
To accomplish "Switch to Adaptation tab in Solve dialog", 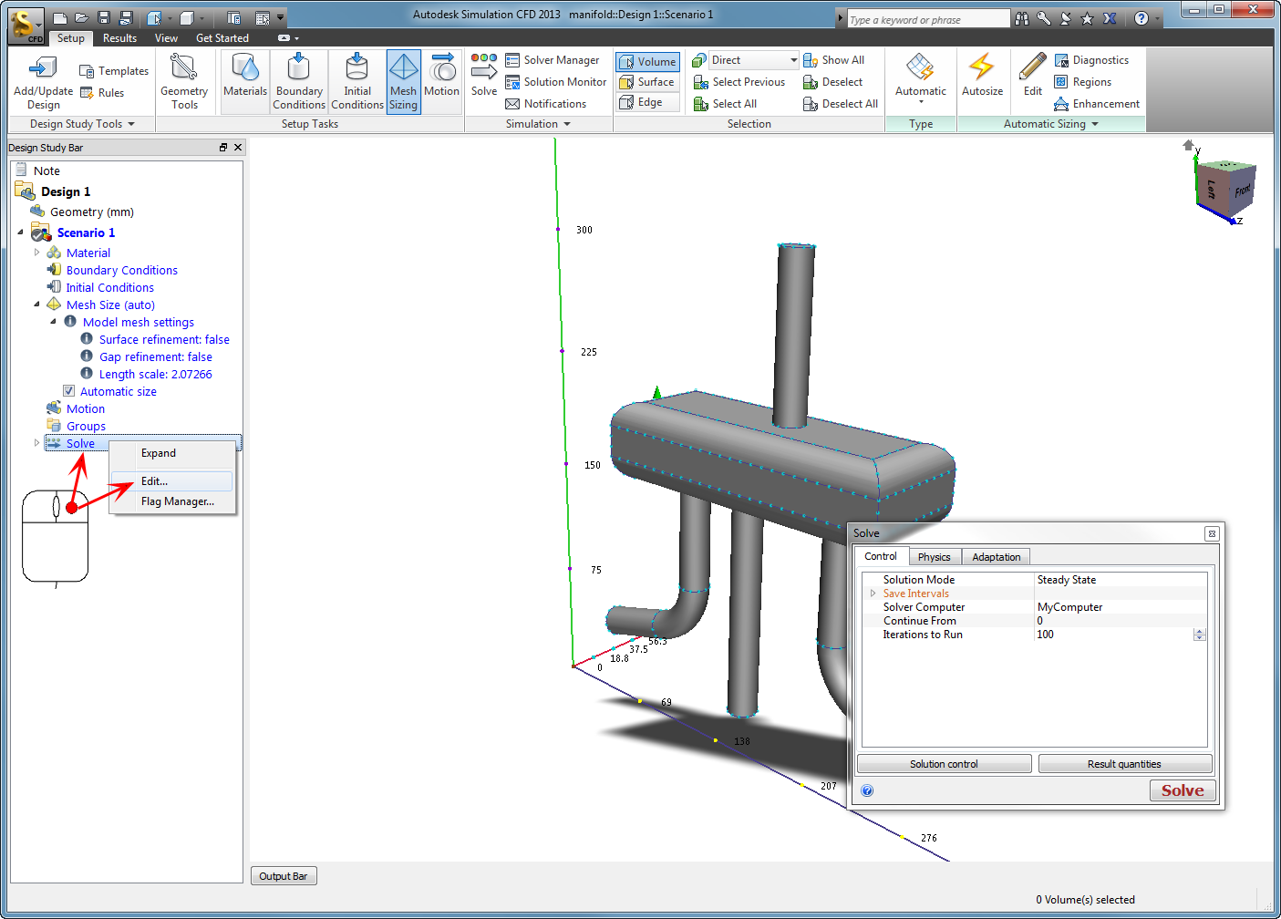I will (x=996, y=557).
